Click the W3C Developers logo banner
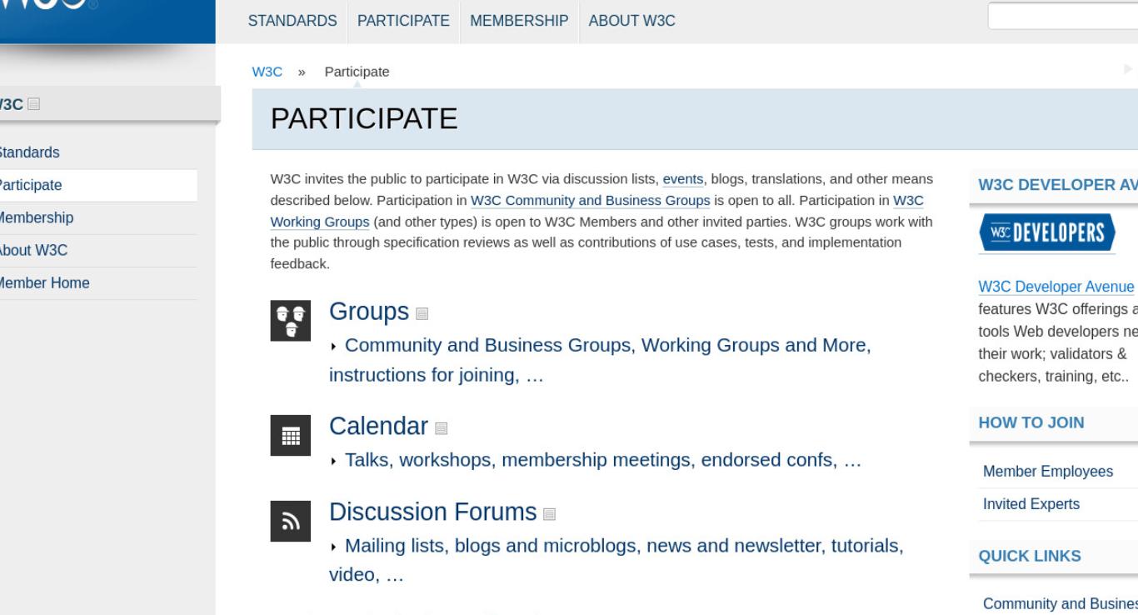 (1047, 233)
